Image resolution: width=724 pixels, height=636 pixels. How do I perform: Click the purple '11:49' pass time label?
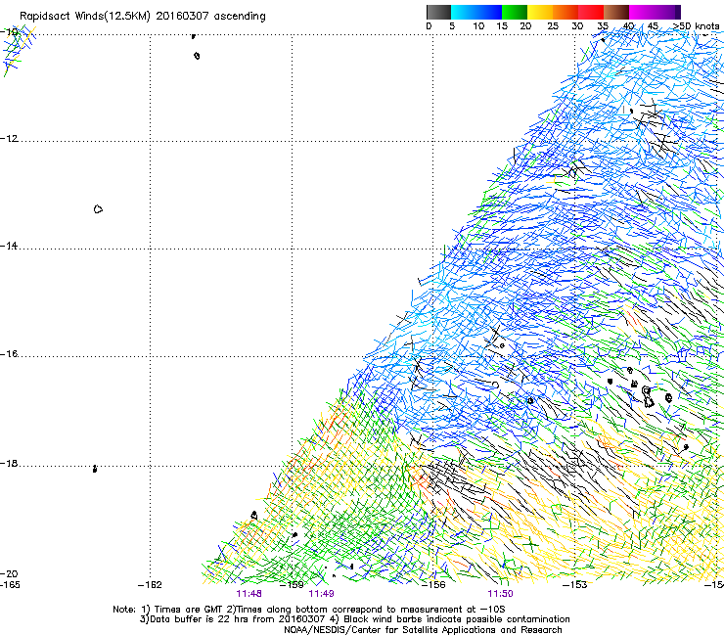[321, 594]
